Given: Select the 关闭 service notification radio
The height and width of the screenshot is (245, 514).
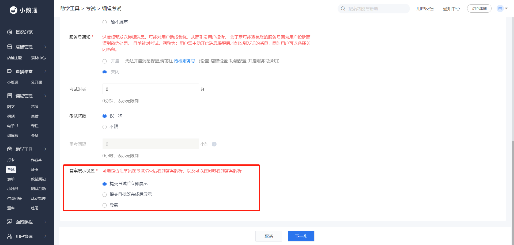Looking at the screenshot, I should click(104, 72).
